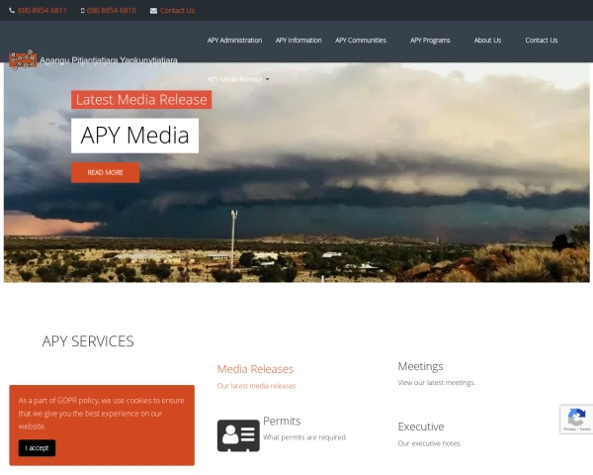The image size is (593, 475).
Task: Click the READ MORE button
Action: (x=105, y=173)
